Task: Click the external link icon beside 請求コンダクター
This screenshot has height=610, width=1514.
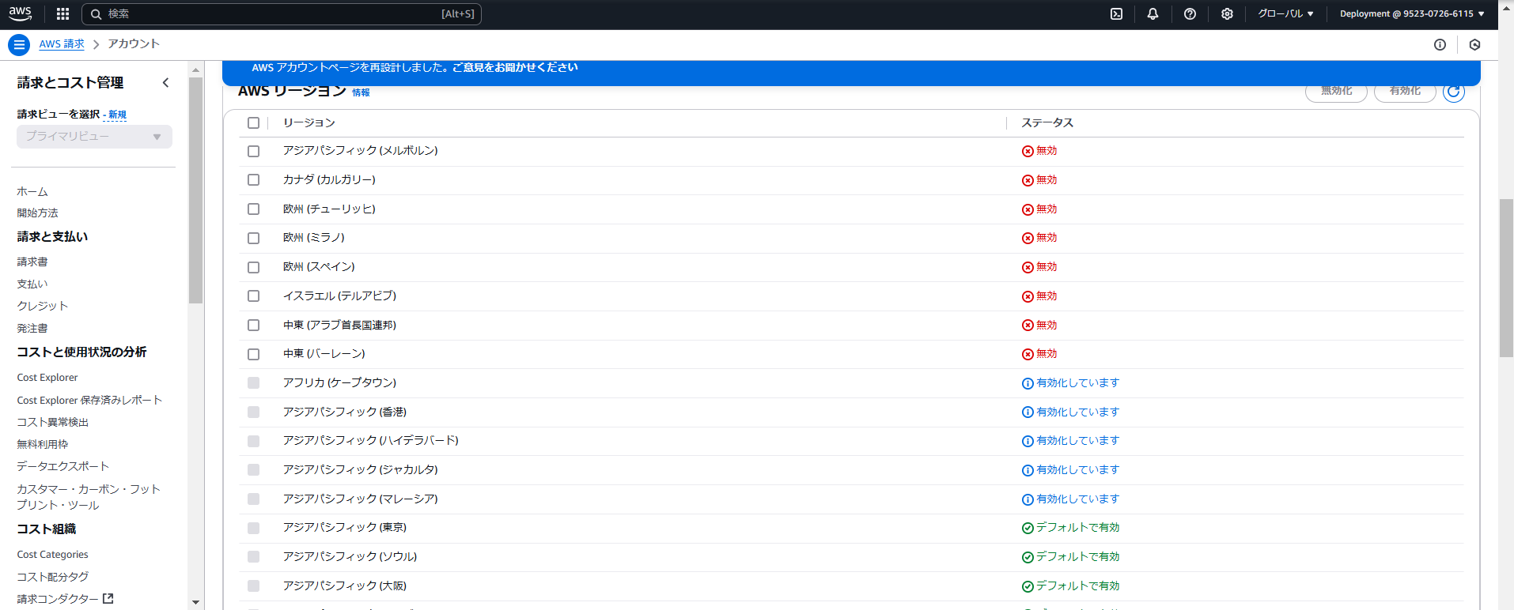Action: tap(108, 599)
